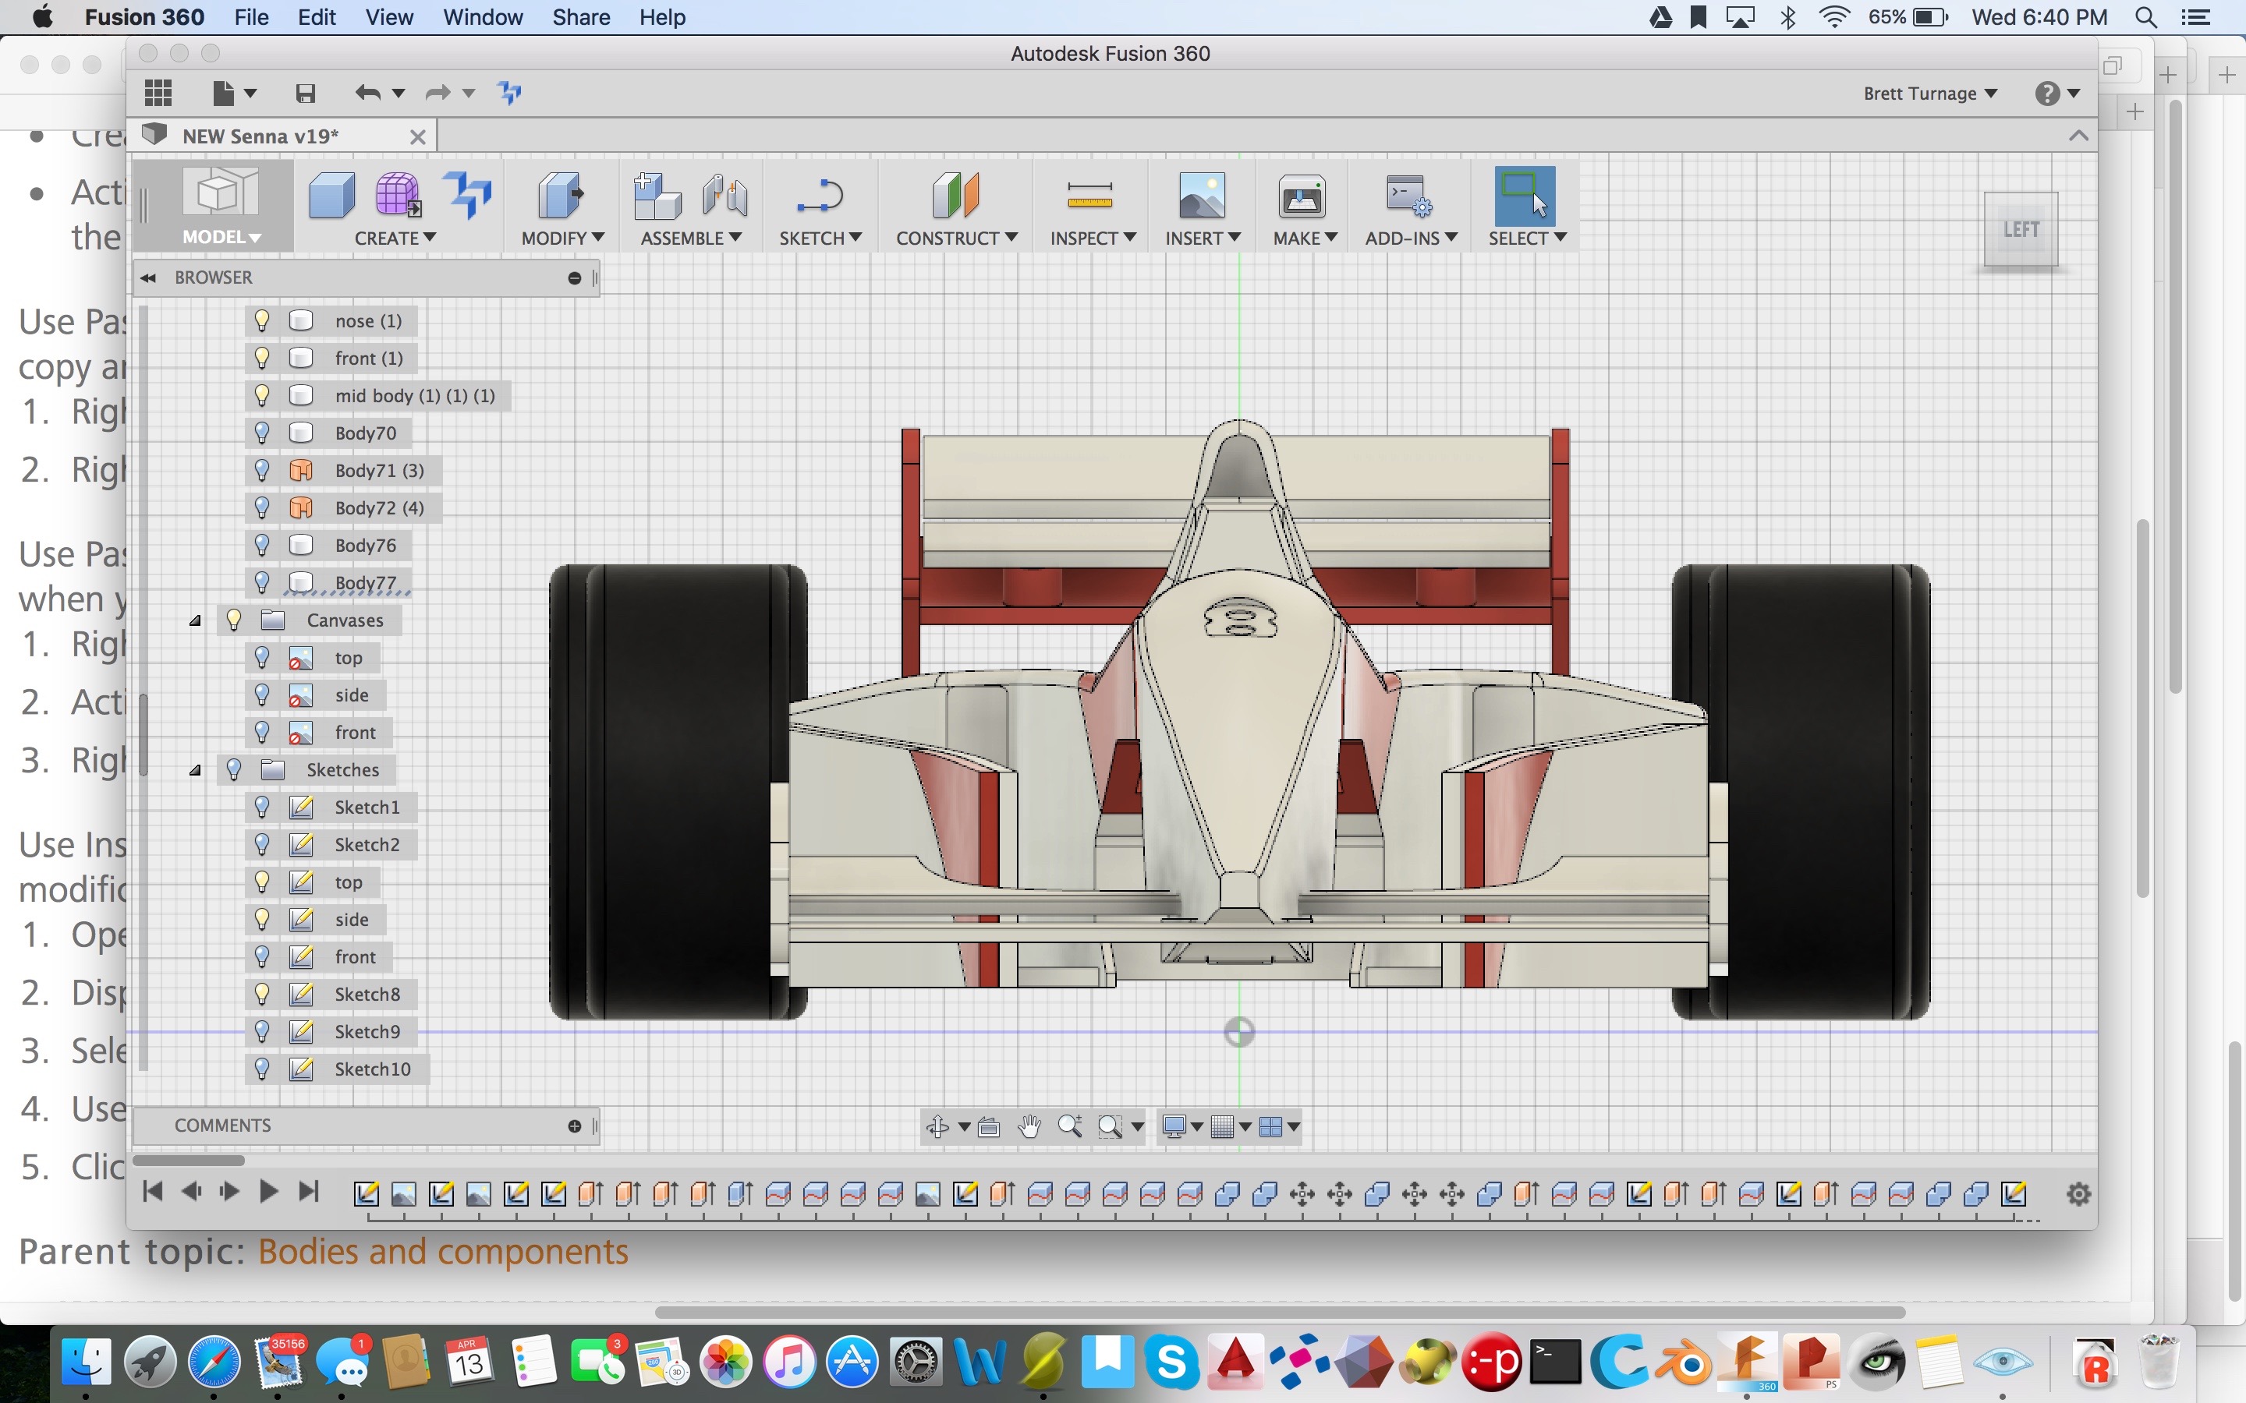2246x1403 pixels.
Task: Click the LEFT face of view cube
Action: [x=2021, y=229]
